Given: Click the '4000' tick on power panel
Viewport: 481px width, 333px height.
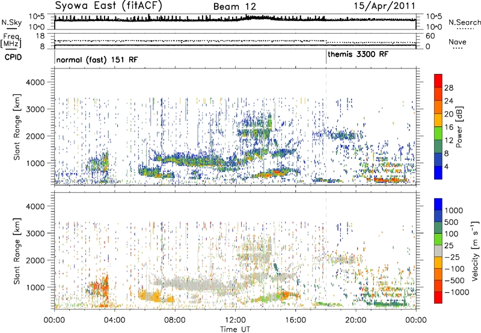Looking at the screenshot, I should click(35, 82).
